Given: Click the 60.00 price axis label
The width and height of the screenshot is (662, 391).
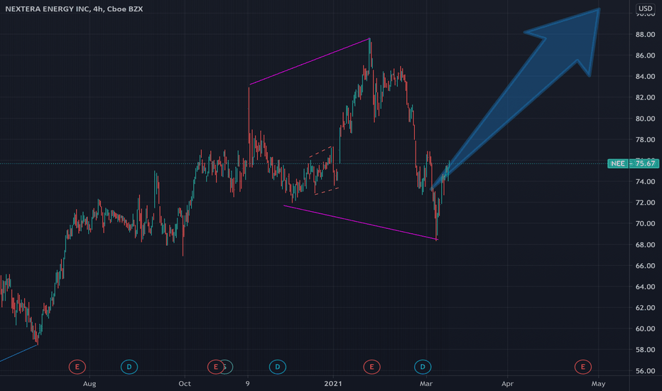Looking at the screenshot, I should [646, 329].
